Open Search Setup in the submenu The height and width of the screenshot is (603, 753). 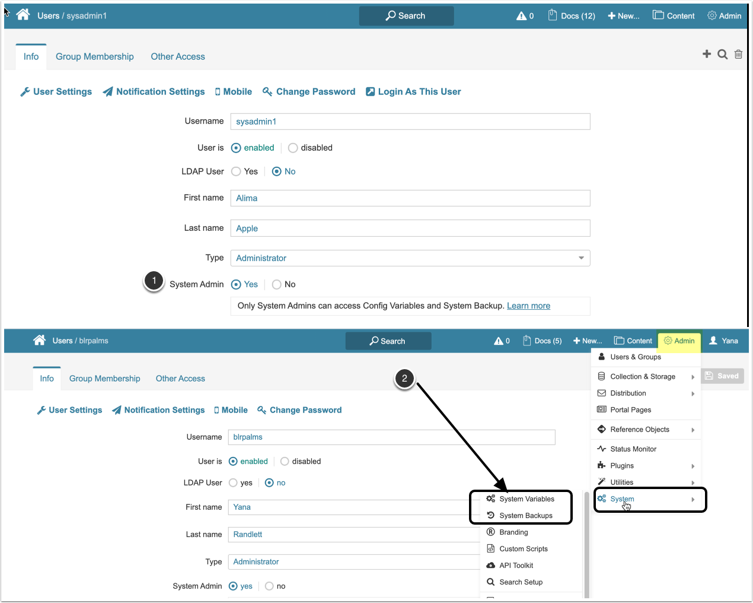point(521,582)
